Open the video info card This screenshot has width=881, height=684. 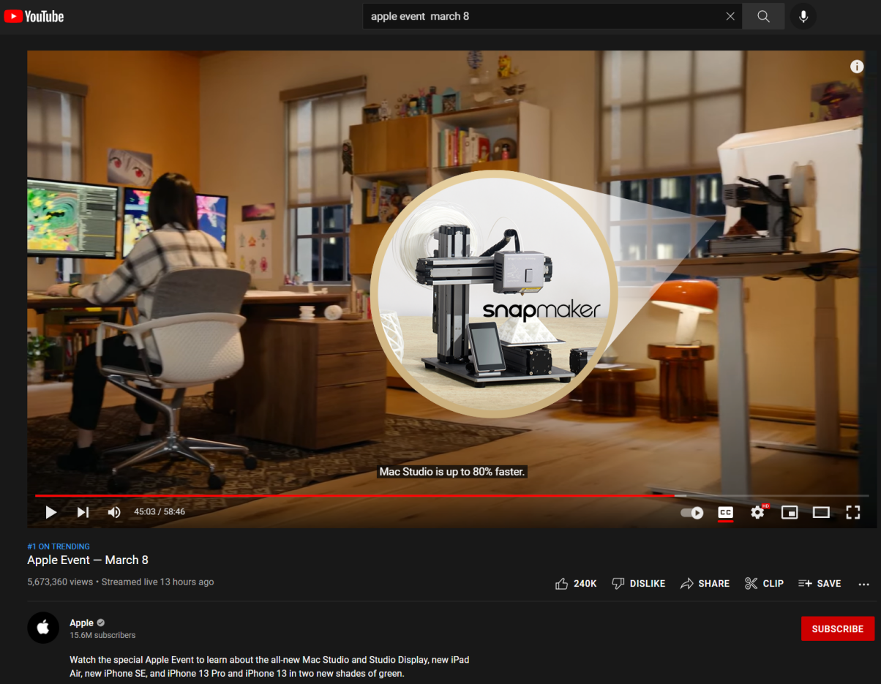click(857, 67)
